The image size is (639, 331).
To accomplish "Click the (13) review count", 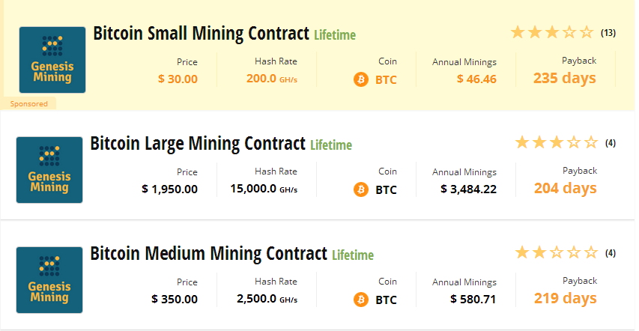I will click(608, 33).
